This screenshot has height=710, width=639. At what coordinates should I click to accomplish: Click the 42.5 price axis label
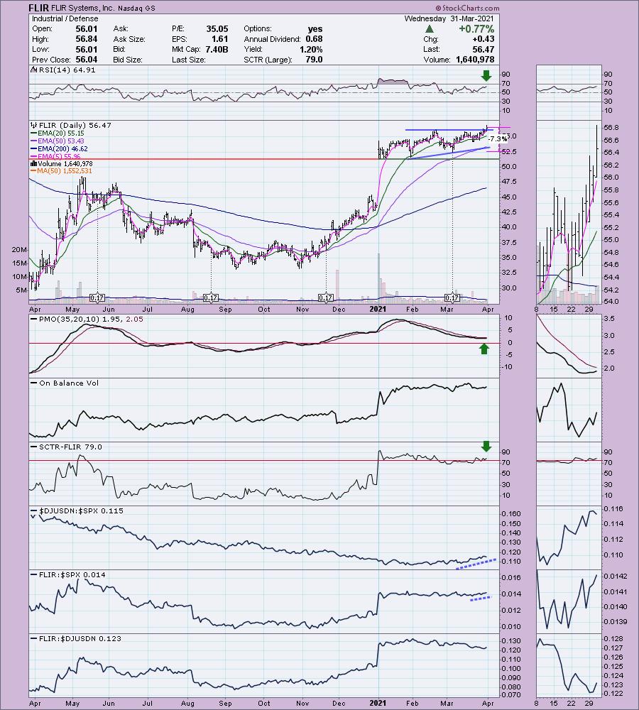(509, 212)
